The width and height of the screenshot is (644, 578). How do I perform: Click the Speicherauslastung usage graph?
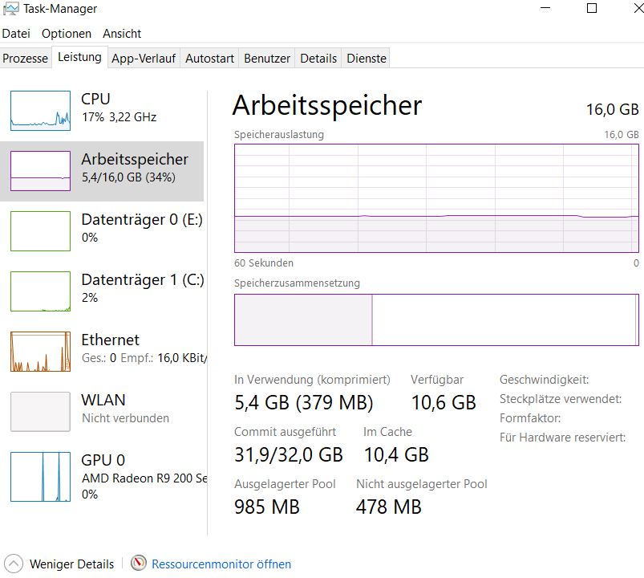pos(436,198)
